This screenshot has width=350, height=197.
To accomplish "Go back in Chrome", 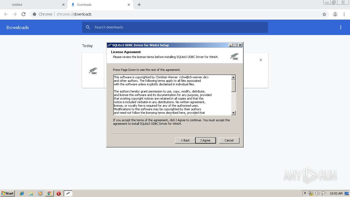I will pos(6,14).
